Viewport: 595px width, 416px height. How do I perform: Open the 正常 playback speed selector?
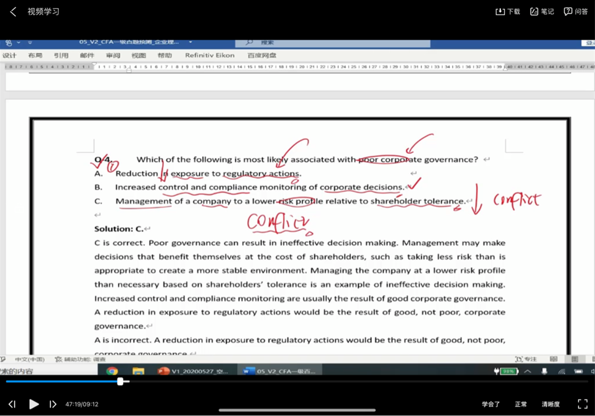(x=521, y=404)
